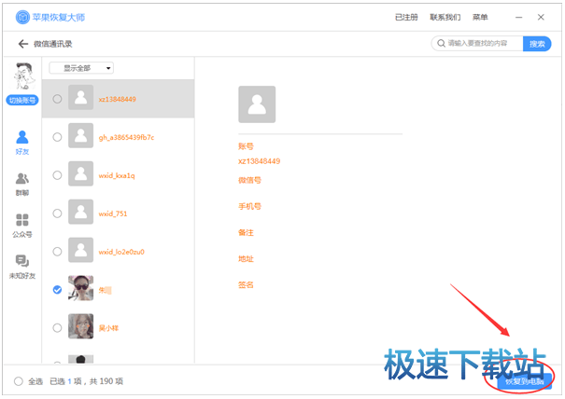Select contact name wxid_751

113,213
